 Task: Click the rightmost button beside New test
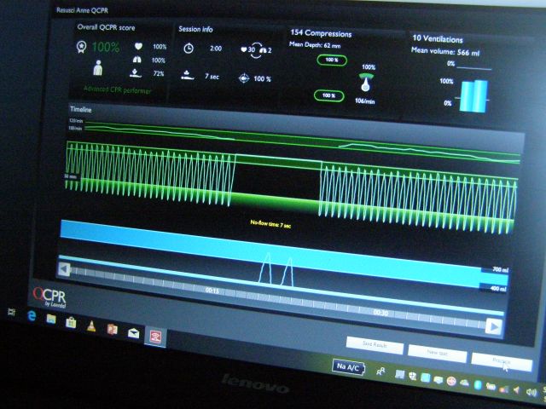pyautogui.click(x=501, y=360)
